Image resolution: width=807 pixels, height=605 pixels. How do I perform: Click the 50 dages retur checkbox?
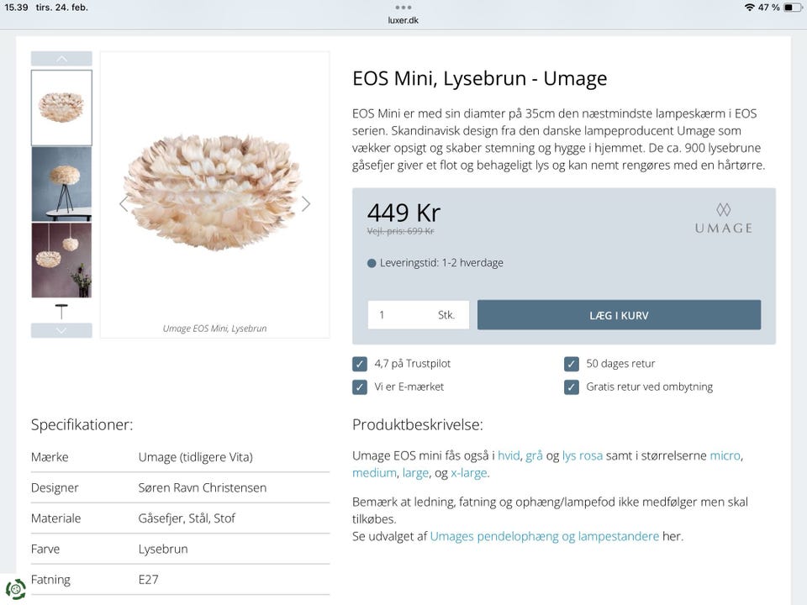tap(572, 364)
